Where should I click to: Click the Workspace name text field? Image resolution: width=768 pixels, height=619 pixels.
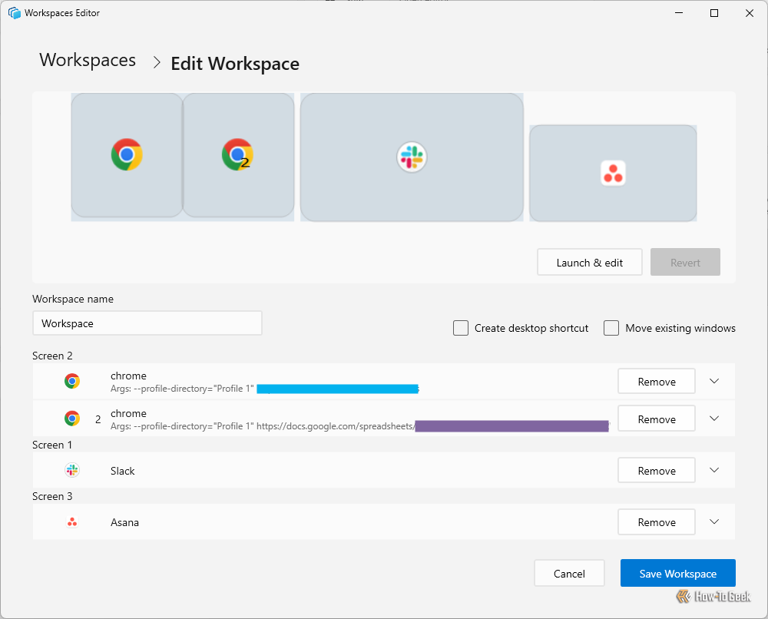pyautogui.click(x=147, y=323)
